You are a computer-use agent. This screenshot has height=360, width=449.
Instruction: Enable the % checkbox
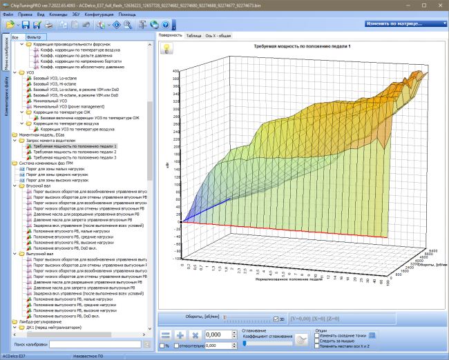point(162,346)
